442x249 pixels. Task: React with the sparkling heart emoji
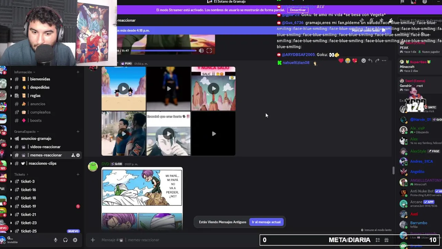[x=355, y=61]
